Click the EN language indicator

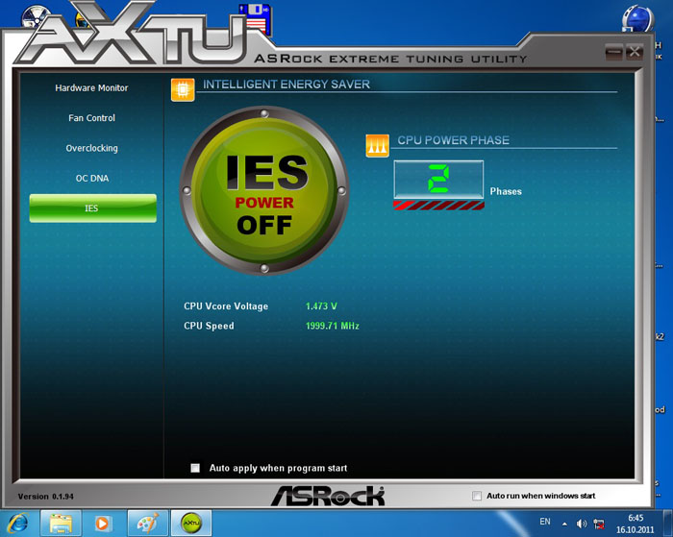point(545,522)
